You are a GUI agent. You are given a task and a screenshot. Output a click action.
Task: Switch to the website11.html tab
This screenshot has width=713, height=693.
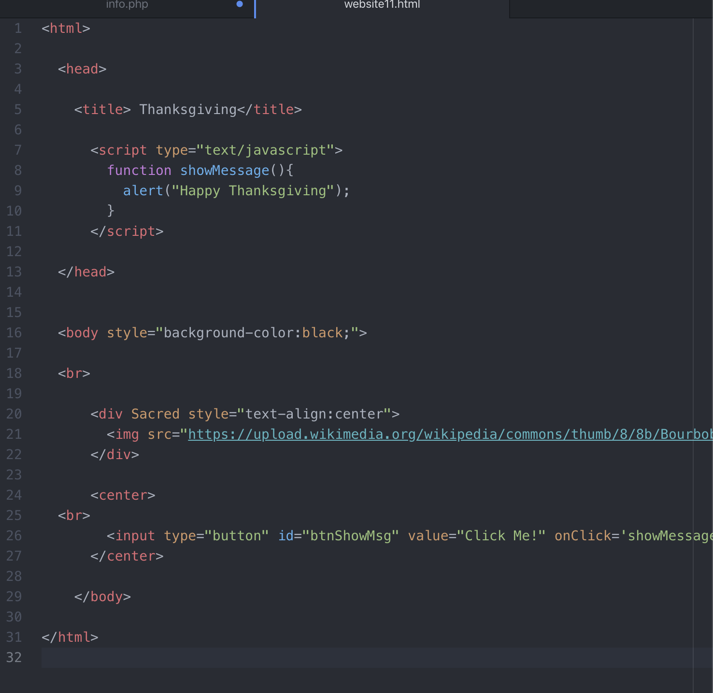point(382,5)
